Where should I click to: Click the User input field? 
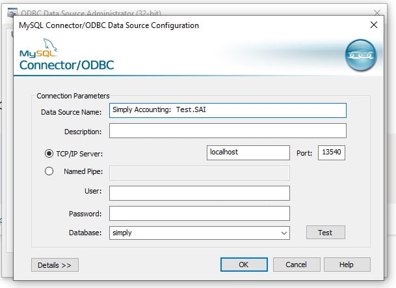pyautogui.click(x=199, y=193)
